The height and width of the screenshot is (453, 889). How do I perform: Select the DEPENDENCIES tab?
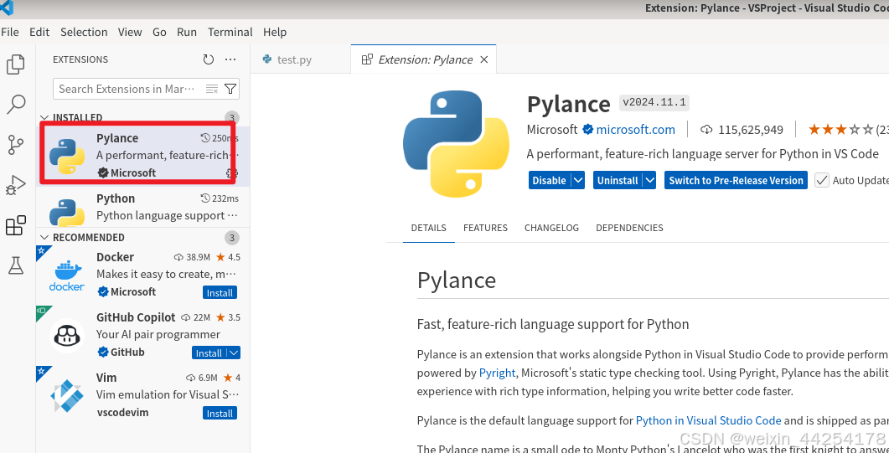629,228
